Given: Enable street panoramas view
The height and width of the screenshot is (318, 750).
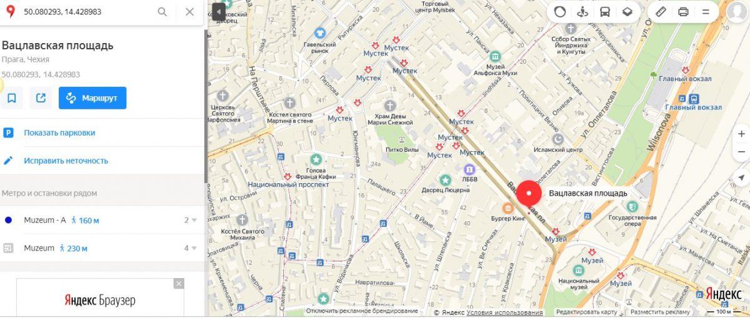Looking at the screenshot, I should pos(582,11).
